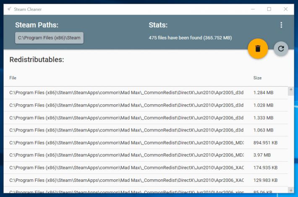Select the file row sized 129.983 KB
The image size is (298, 197).
[x=146, y=180]
